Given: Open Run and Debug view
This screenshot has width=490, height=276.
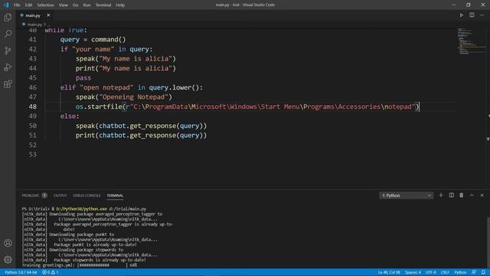Looking at the screenshot, I should 8,67.
